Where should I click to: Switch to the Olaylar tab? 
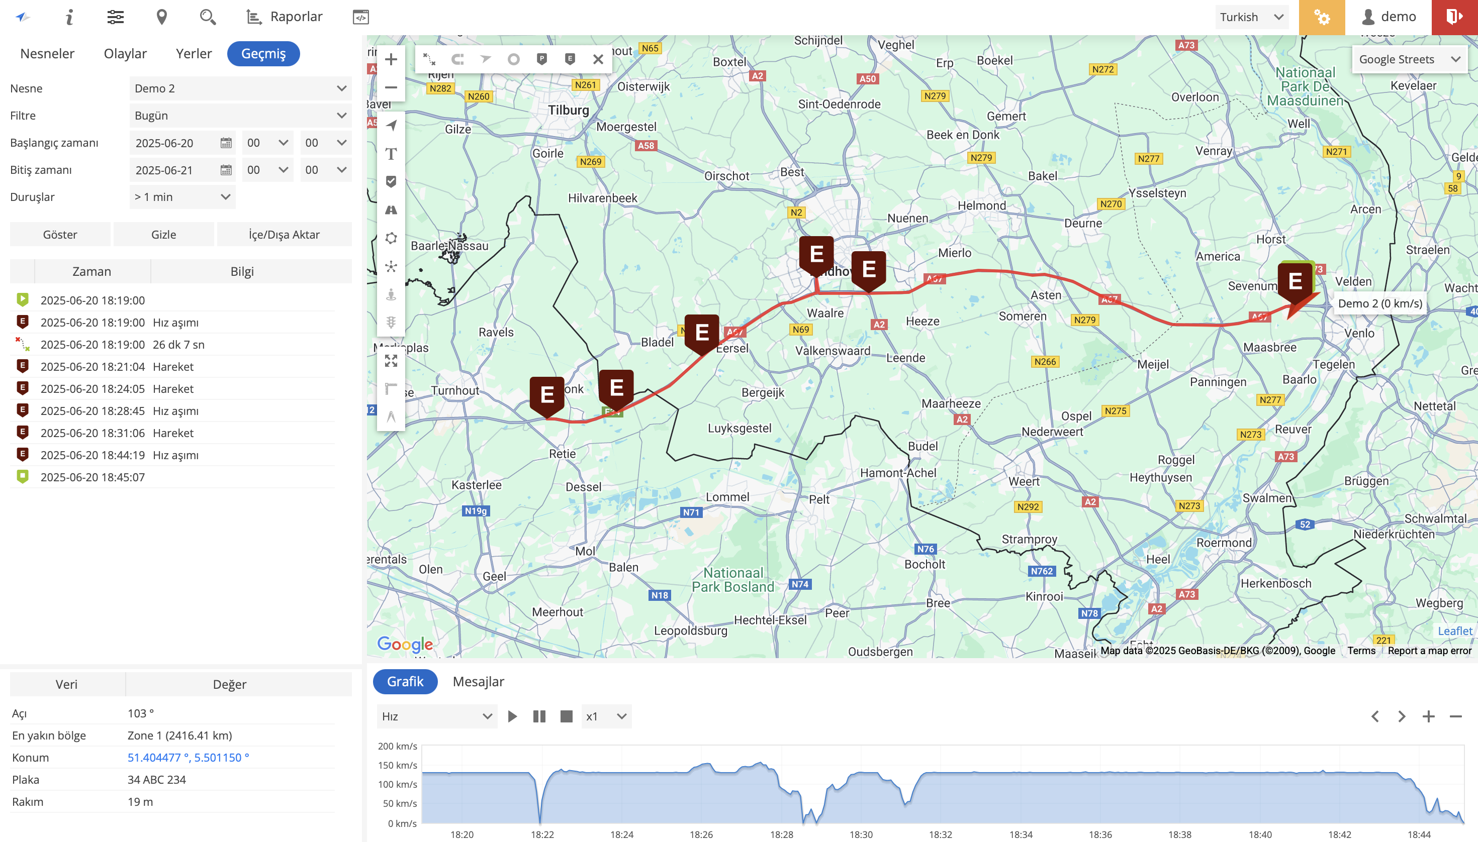tap(125, 54)
